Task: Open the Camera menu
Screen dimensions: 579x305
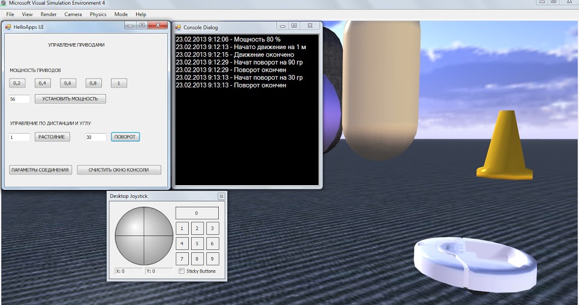Action: pos(73,14)
